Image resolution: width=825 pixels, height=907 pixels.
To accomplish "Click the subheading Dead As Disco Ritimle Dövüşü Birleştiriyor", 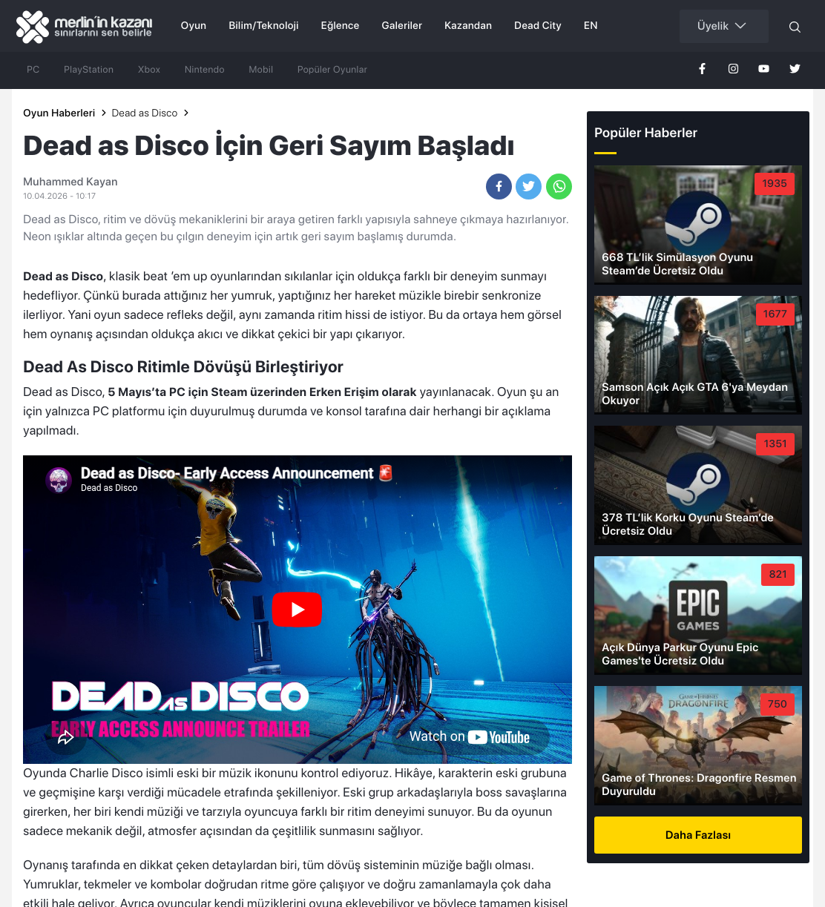I will (183, 367).
